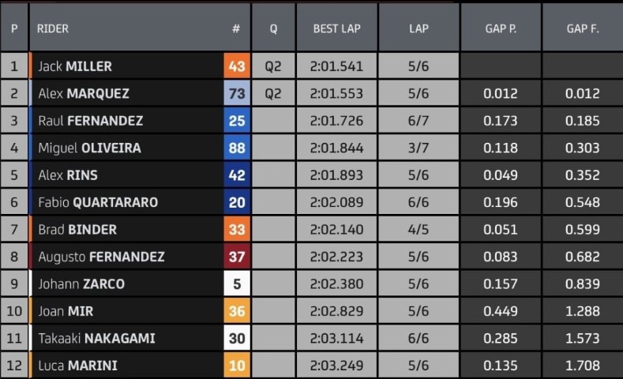
Task: Click Brad Binder's best lap 2:02.140
Action: pyautogui.click(x=336, y=229)
